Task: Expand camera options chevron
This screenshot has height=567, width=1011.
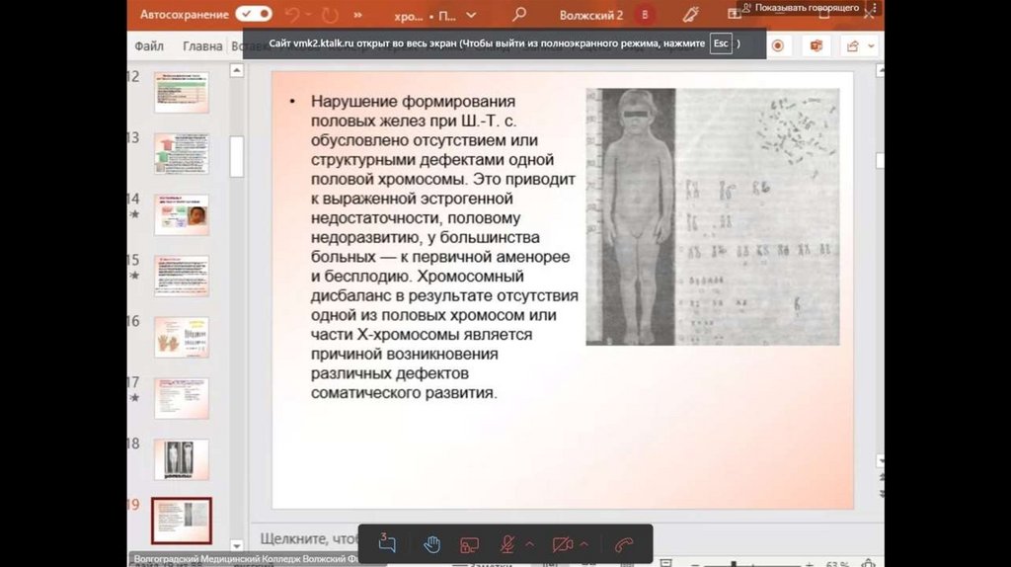Action: [x=584, y=543]
